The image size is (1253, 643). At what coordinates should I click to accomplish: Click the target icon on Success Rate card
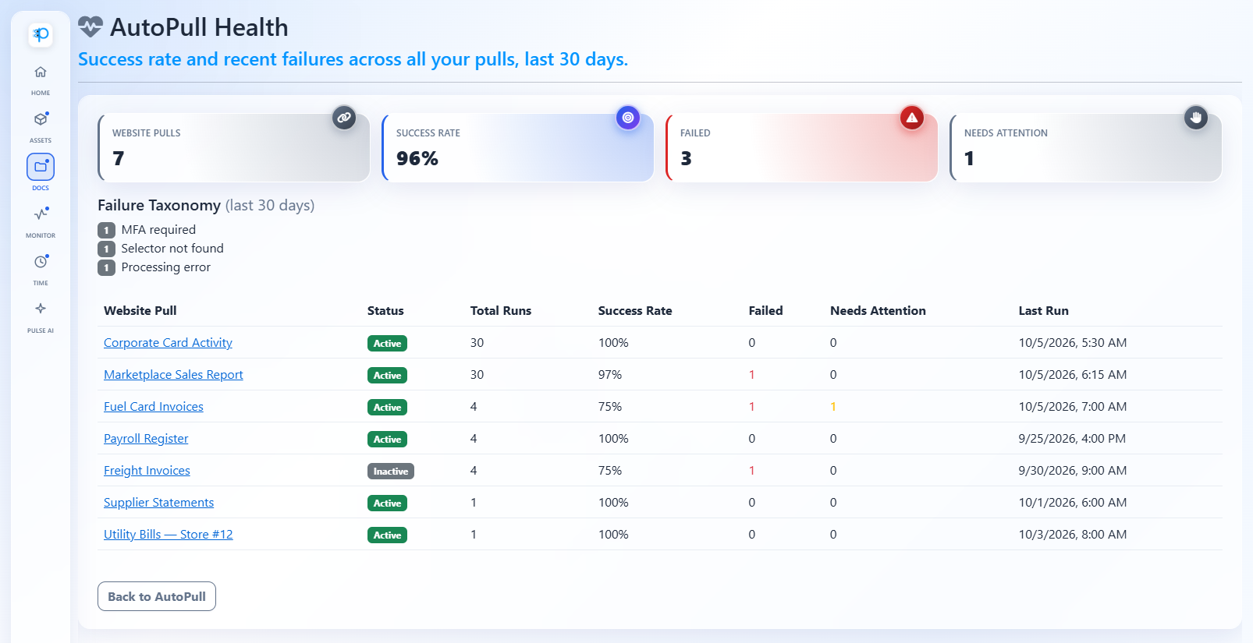coord(628,118)
